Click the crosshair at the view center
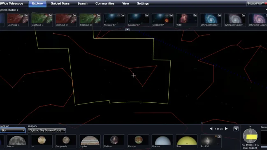This screenshot has width=267, height=150. coord(134,75)
